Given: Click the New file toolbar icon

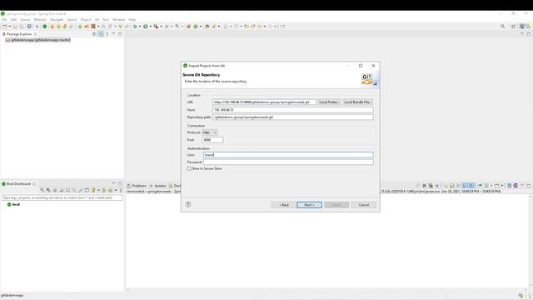Looking at the screenshot, I should click(x=4, y=26).
